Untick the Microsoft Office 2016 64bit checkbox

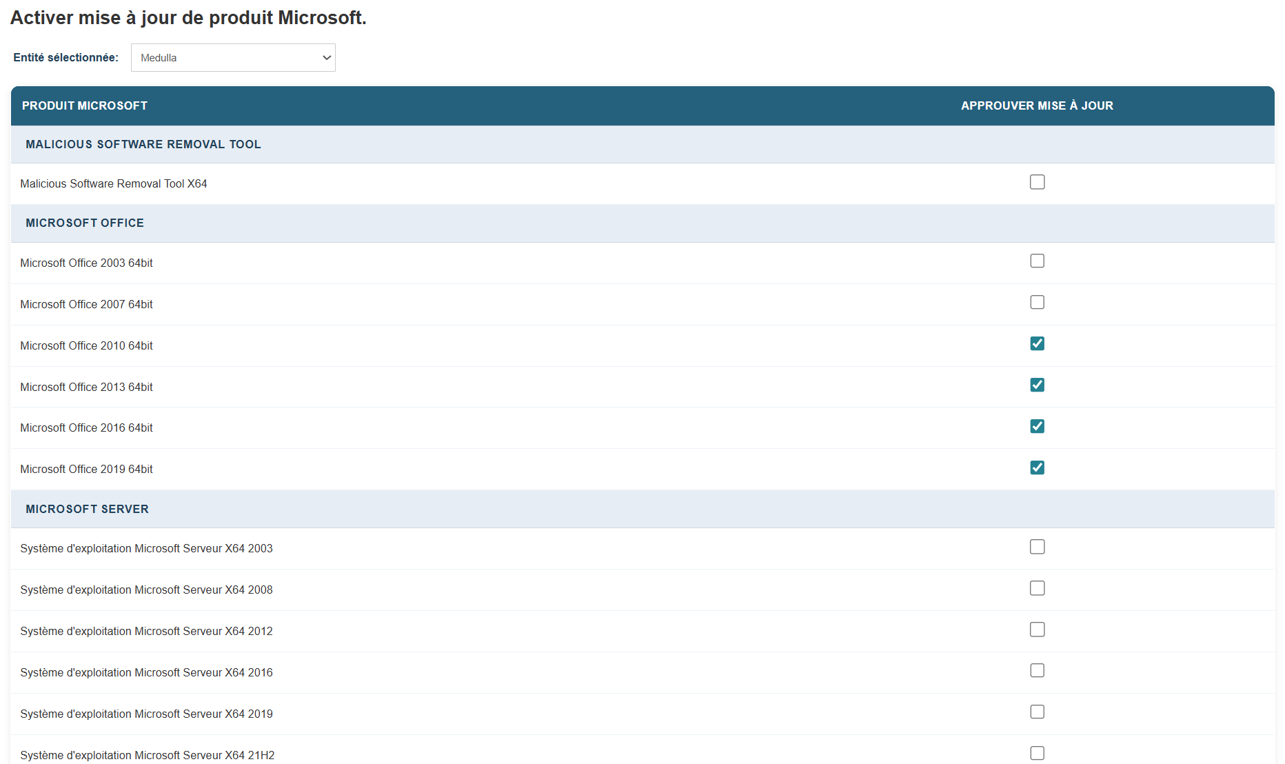pos(1037,427)
